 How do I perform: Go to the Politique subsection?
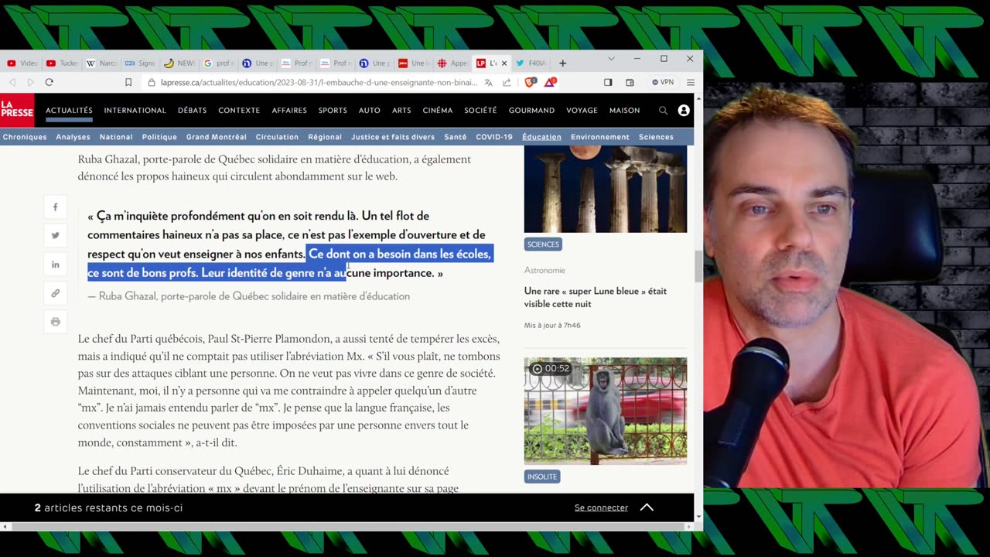pos(159,137)
